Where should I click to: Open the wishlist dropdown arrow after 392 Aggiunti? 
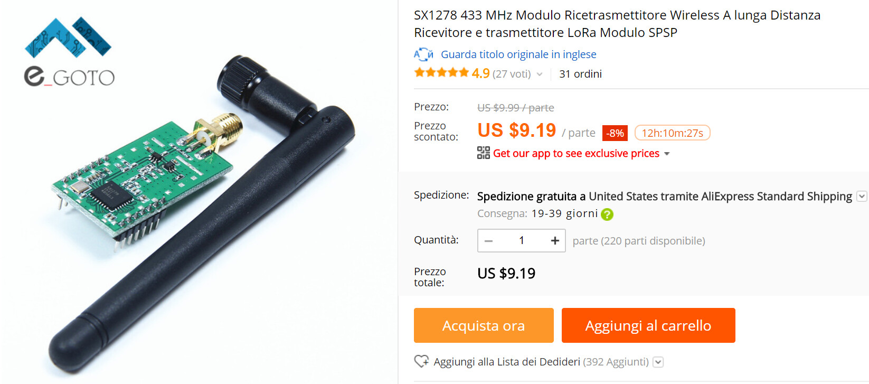(658, 362)
